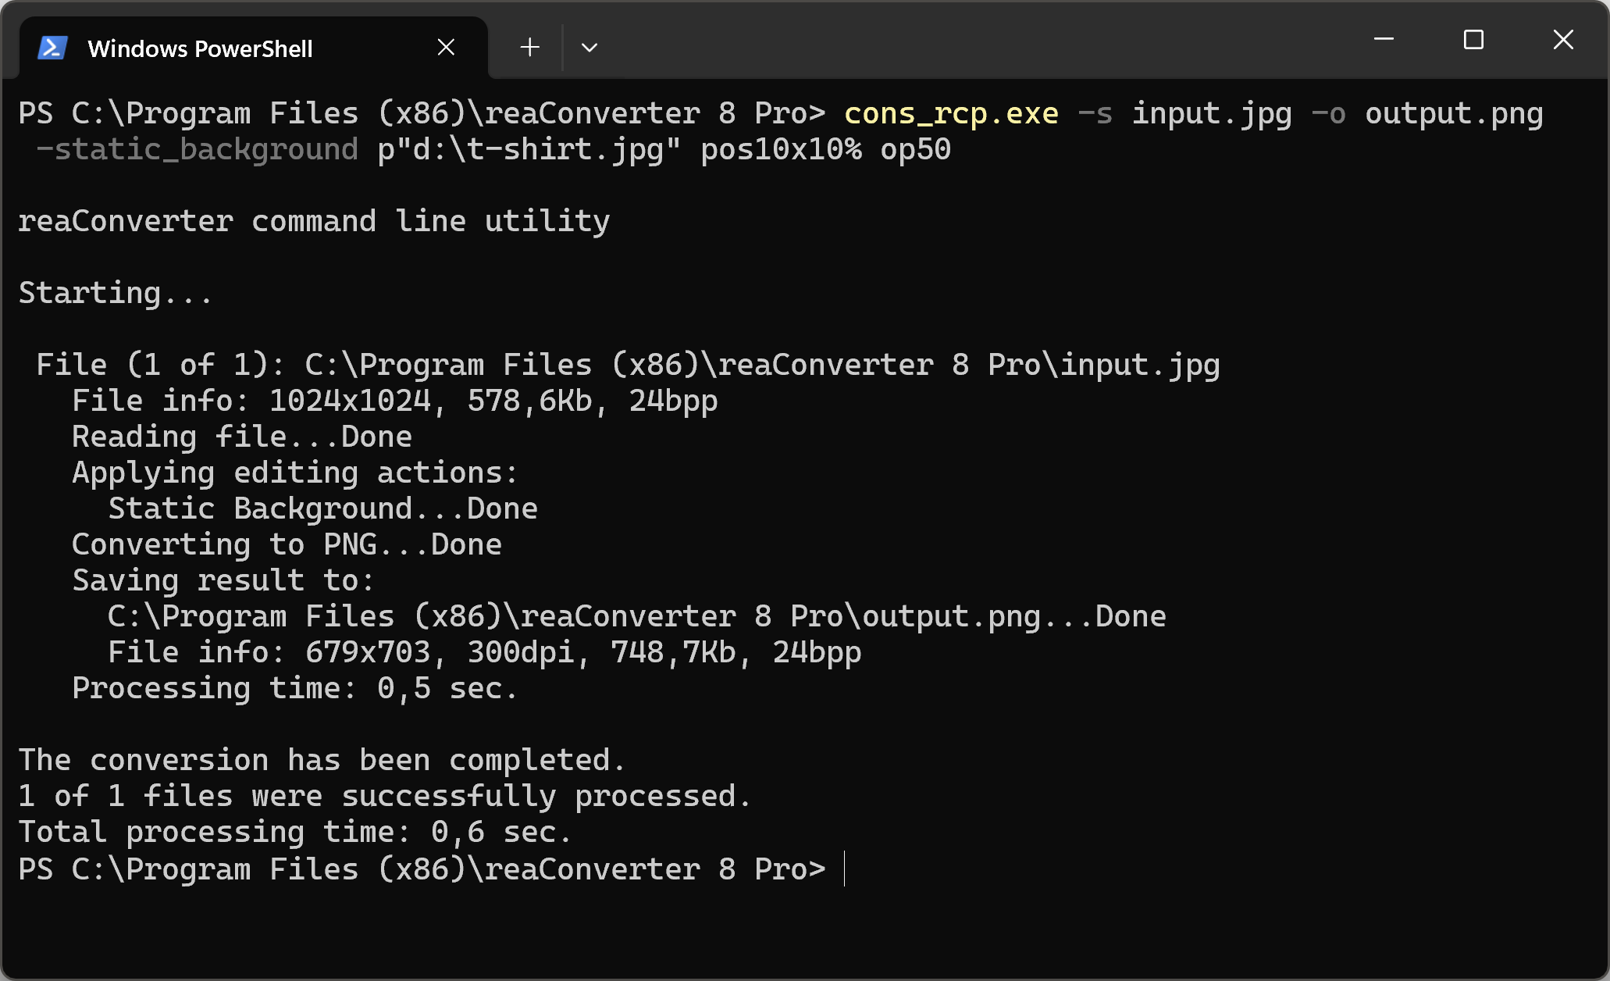Viewport: 1610px width, 981px height.
Task: Click the "Total processing time" output line
Action: (x=294, y=833)
